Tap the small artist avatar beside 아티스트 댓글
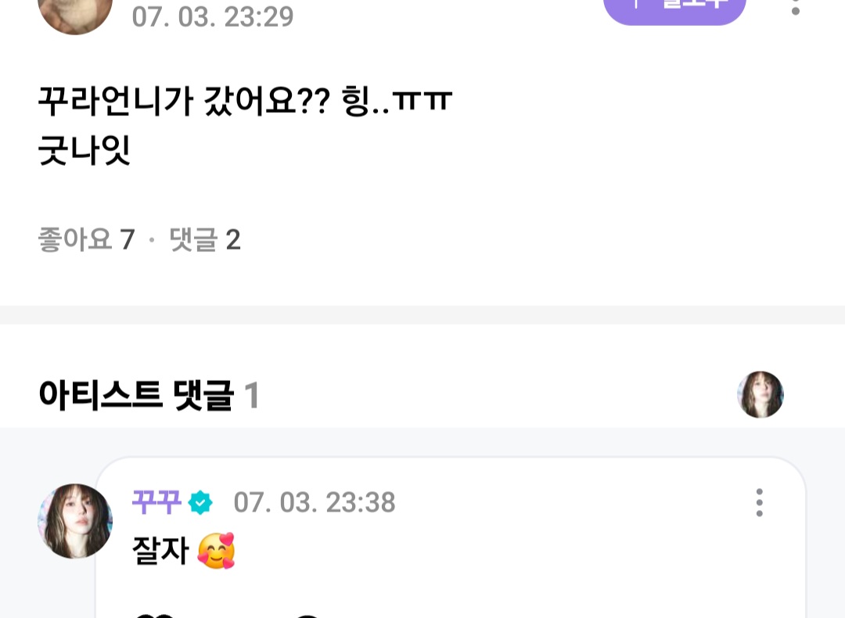 point(760,395)
